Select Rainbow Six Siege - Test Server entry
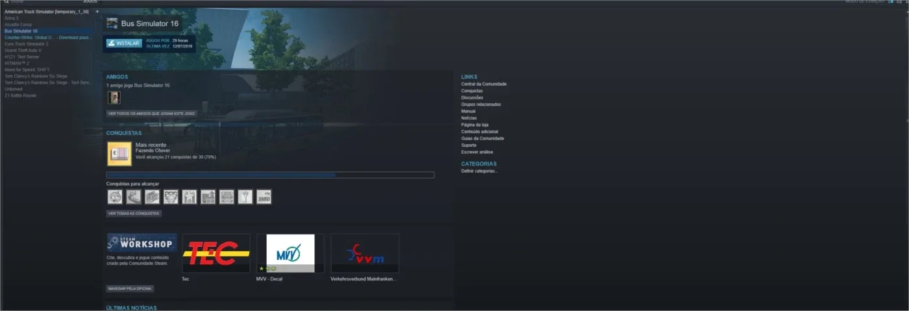 [47, 82]
